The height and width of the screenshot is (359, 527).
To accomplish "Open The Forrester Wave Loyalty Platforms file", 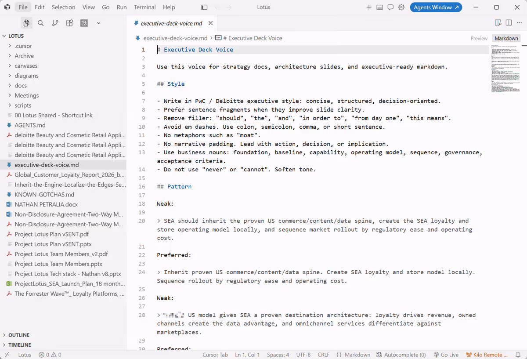I will tap(63, 294).
